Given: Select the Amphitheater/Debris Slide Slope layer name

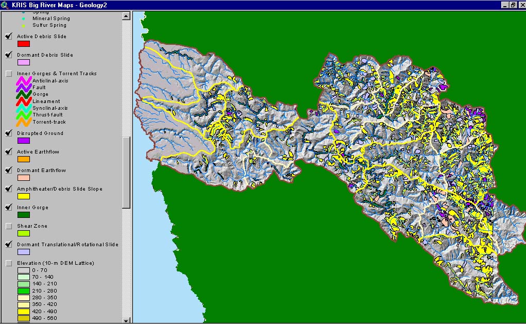Looking at the screenshot, I should tap(60, 189).
